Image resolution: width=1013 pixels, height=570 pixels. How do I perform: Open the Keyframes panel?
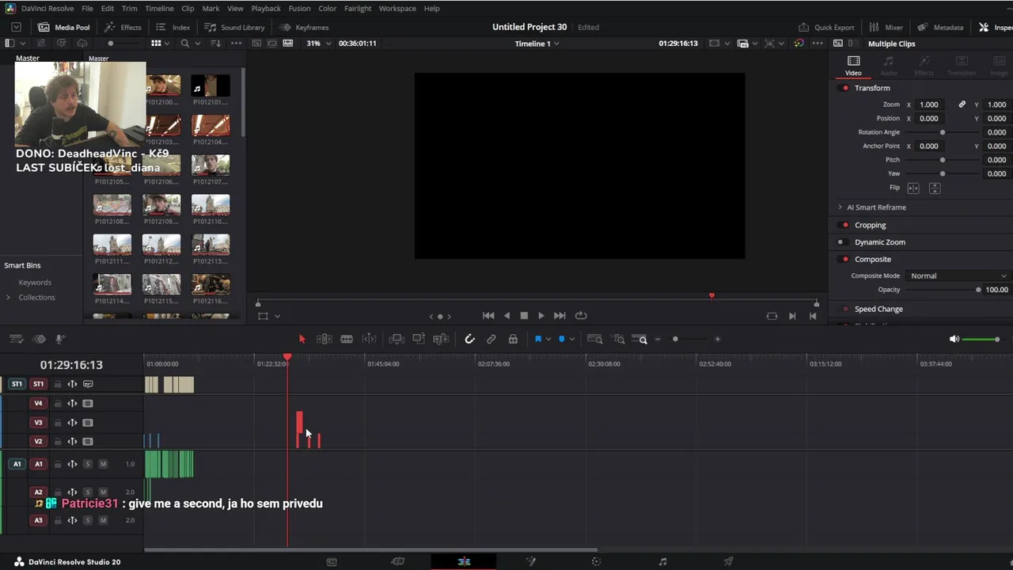pos(305,27)
